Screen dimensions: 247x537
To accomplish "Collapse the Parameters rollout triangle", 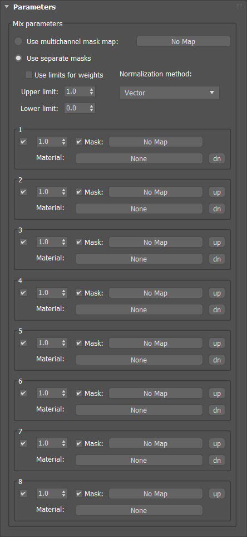I will pos(7,7).
